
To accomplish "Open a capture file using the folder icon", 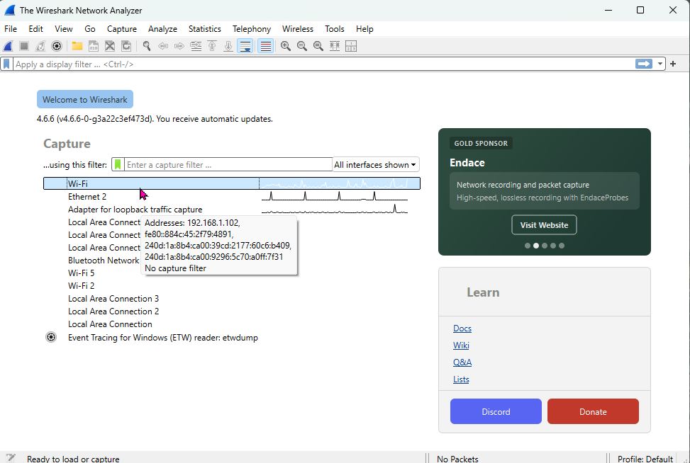I will click(x=77, y=46).
